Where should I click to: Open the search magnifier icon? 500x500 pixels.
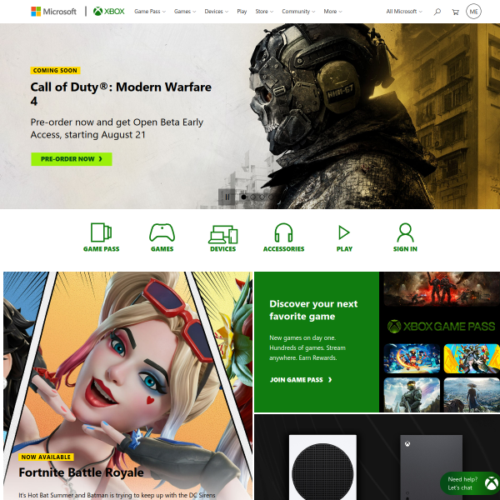click(437, 12)
